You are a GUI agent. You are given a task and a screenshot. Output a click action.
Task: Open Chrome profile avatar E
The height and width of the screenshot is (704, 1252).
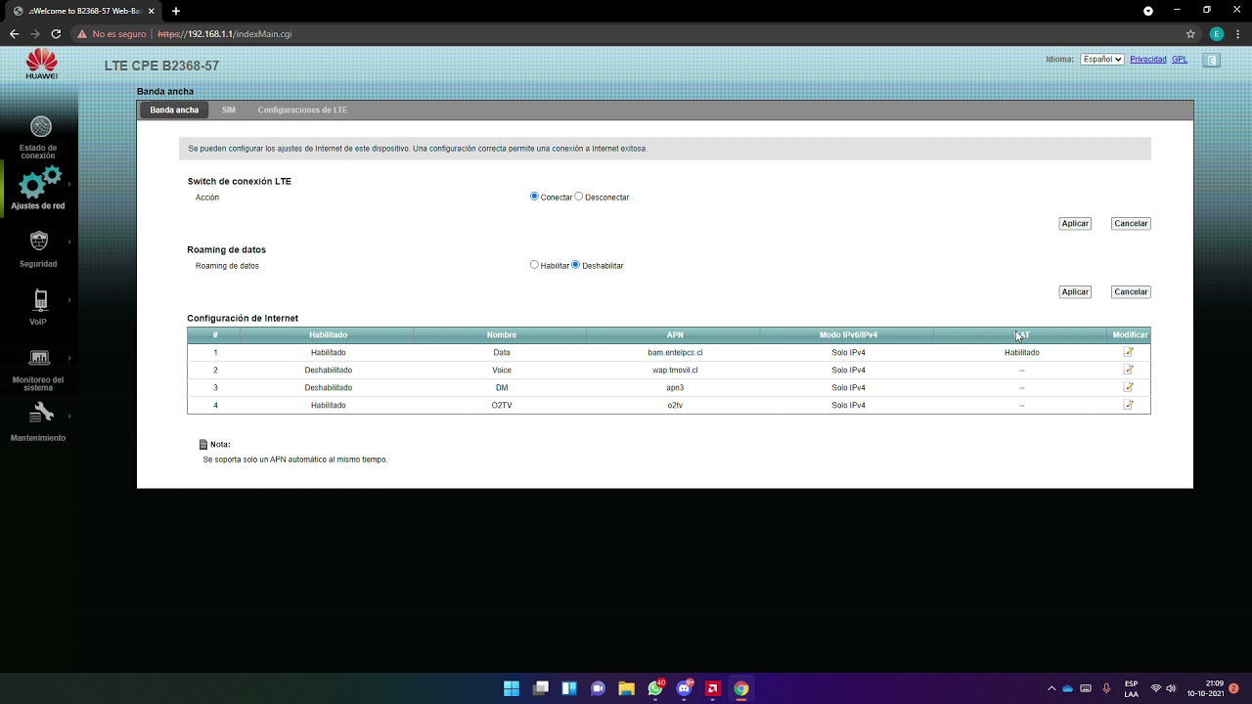1216,33
